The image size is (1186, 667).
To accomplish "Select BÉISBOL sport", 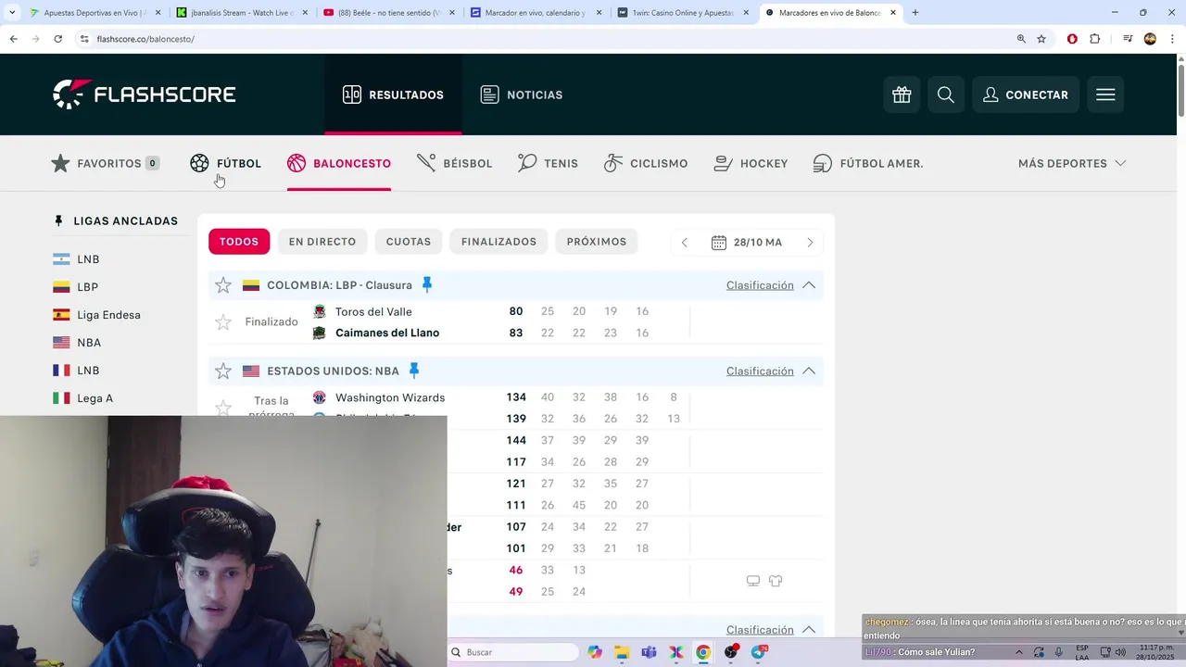I will [x=454, y=163].
